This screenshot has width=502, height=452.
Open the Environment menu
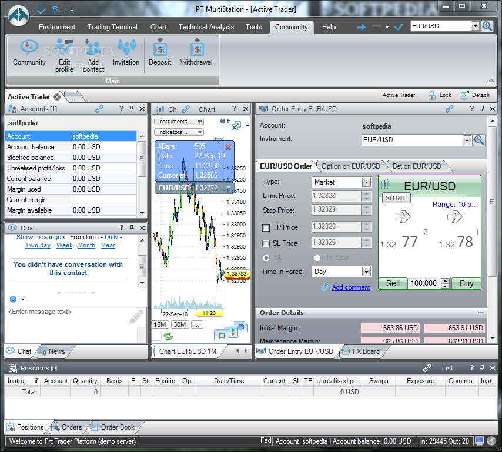[57, 27]
